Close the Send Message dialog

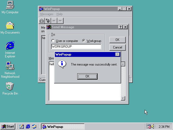point(125,27)
